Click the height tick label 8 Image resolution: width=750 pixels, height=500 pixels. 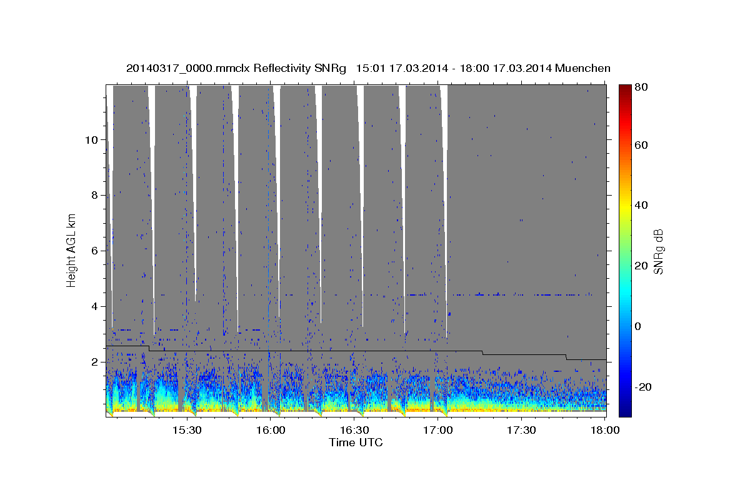click(94, 196)
